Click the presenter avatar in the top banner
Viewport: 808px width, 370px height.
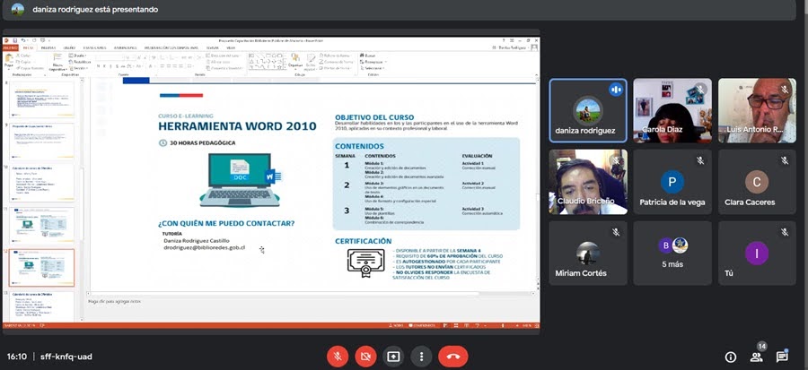pyautogui.click(x=17, y=10)
